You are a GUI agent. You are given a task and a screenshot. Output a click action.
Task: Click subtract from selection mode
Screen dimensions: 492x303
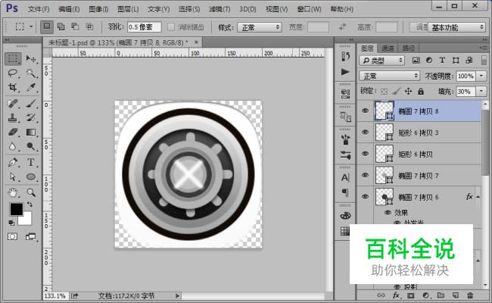tap(75, 27)
